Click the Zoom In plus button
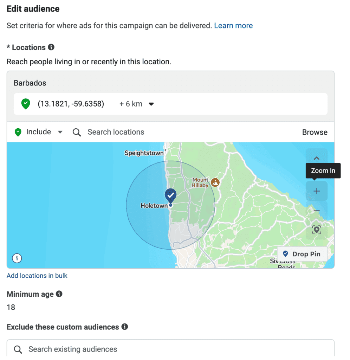The width and height of the screenshot is (350, 360). click(x=317, y=191)
